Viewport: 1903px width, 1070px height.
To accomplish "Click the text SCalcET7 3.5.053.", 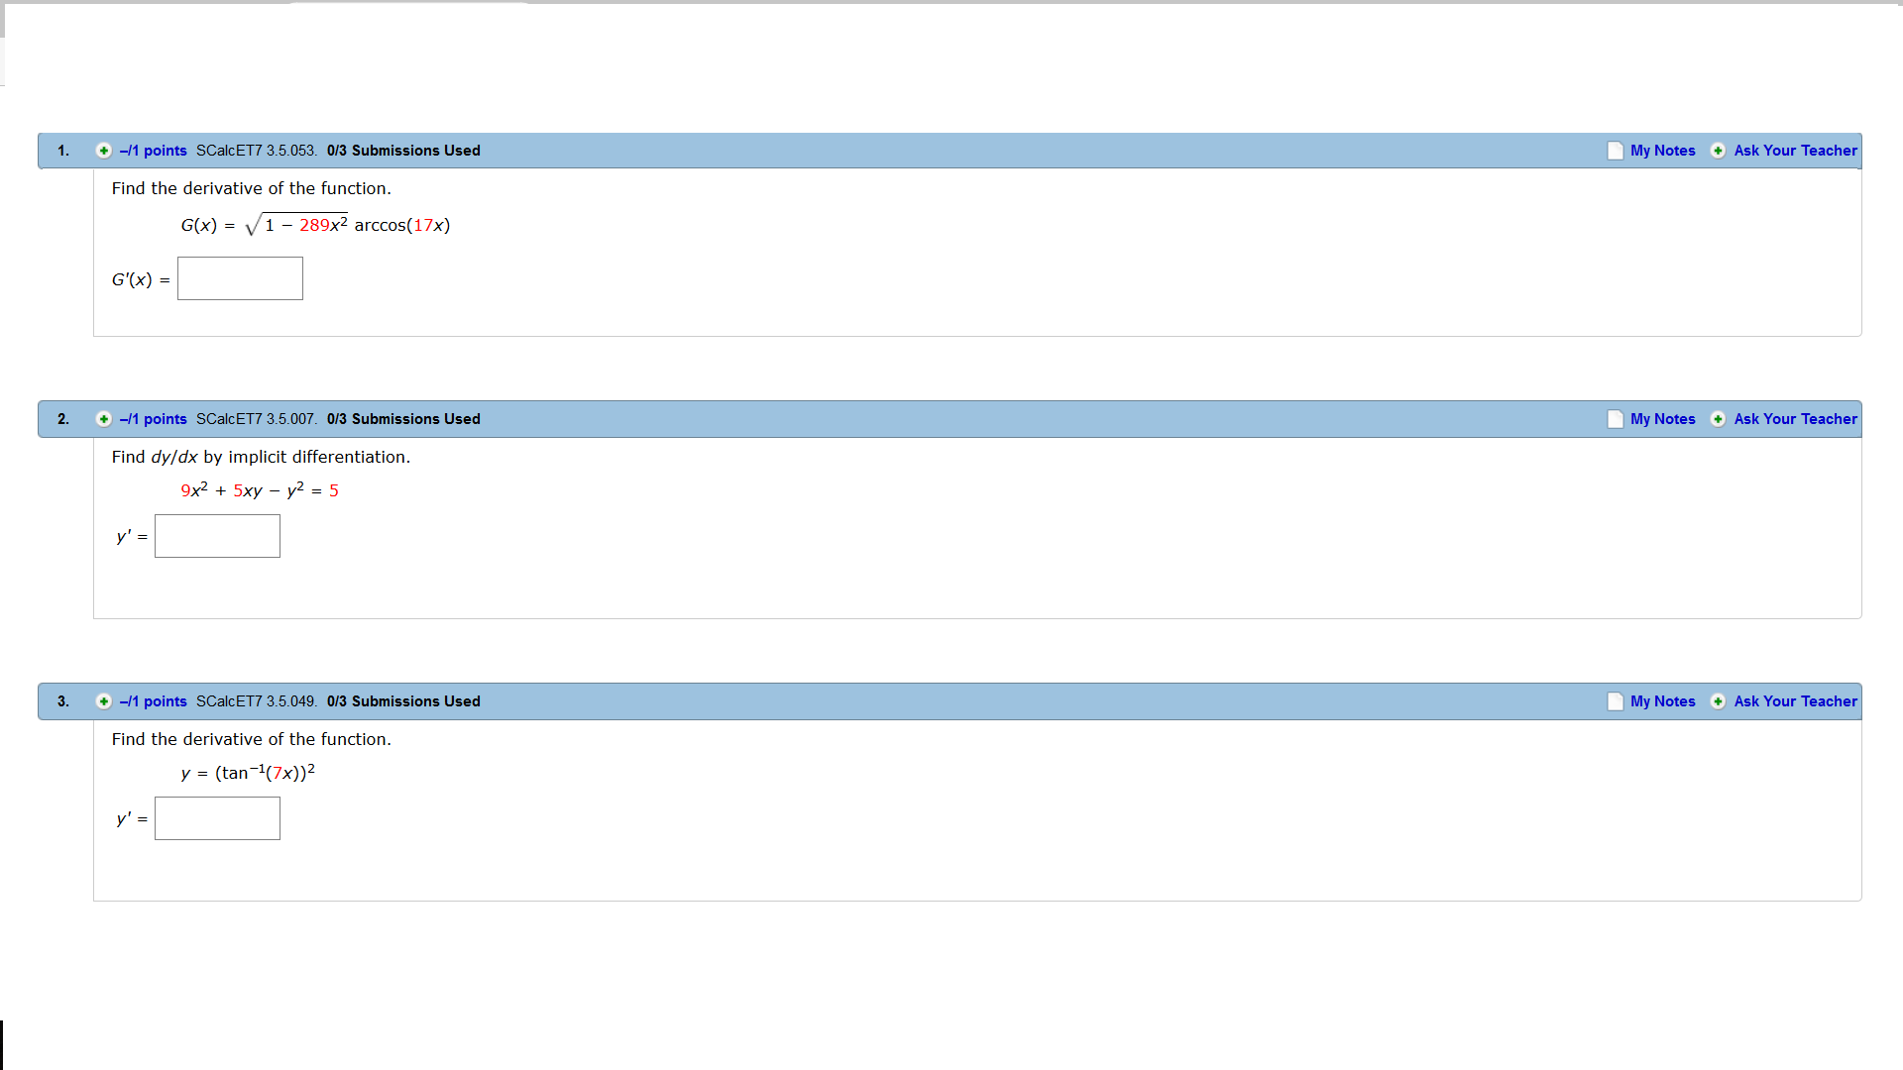I will [257, 151].
